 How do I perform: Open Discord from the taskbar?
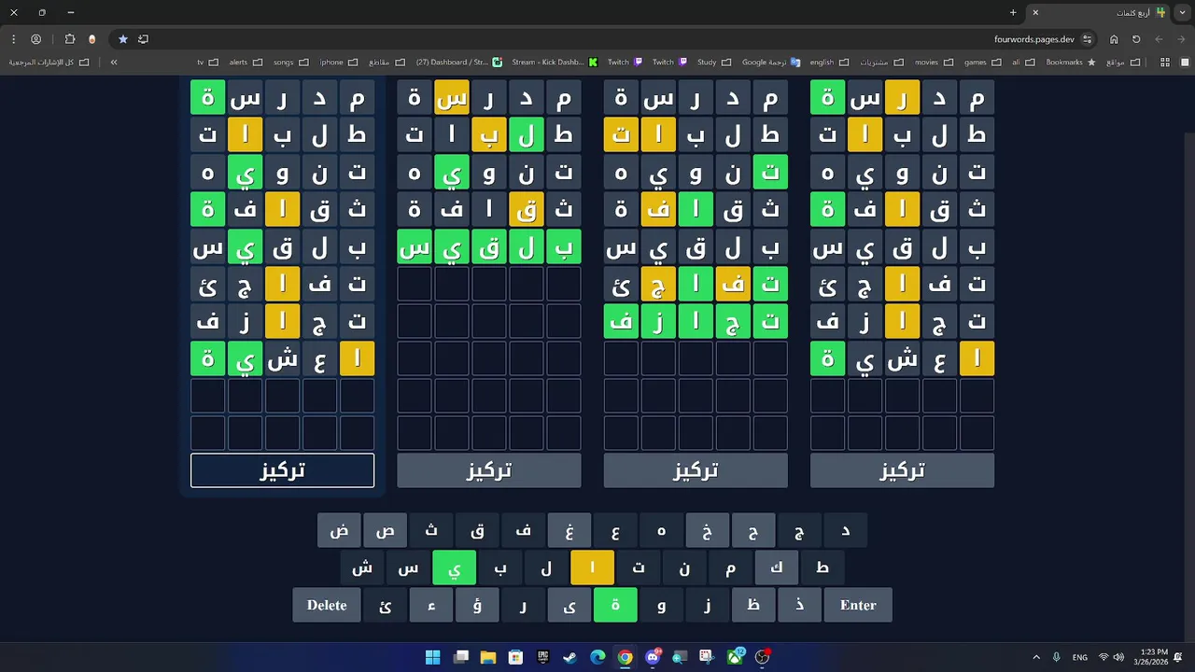(x=653, y=657)
